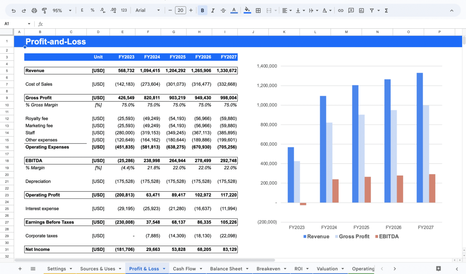The width and height of the screenshot is (466, 274).
Task: Undo the last action
Action: [x=14, y=10]
